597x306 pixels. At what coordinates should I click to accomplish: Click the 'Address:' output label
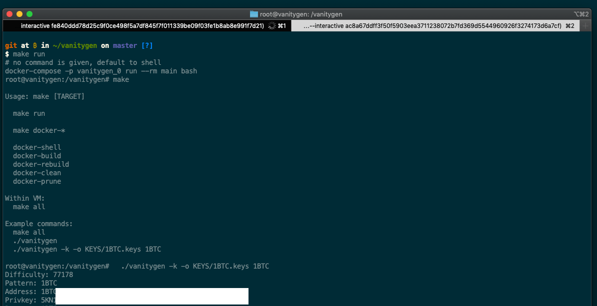click(x=21, y=292)
